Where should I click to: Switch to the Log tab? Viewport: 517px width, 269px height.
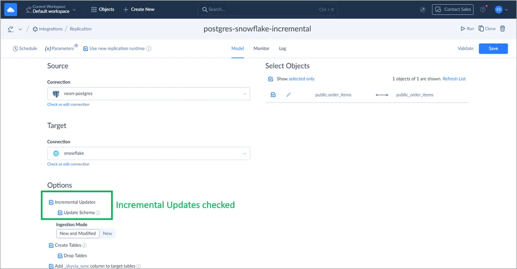tap(283, 48)
